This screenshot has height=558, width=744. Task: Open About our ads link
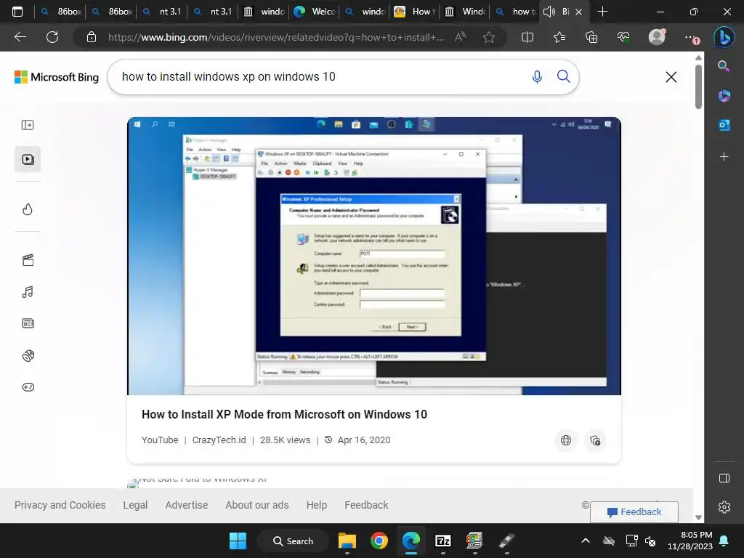256,505
